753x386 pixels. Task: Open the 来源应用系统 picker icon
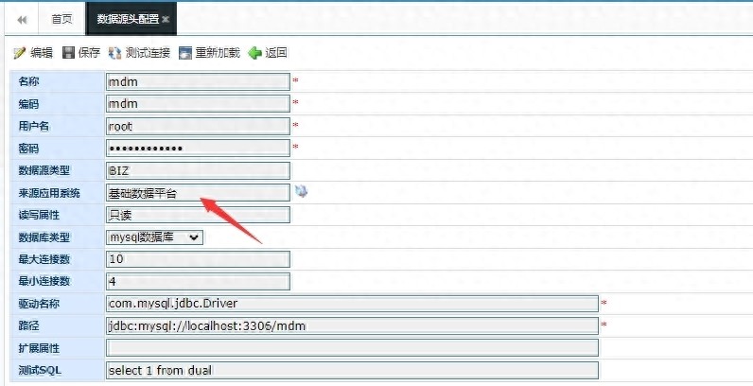[301, 191]
